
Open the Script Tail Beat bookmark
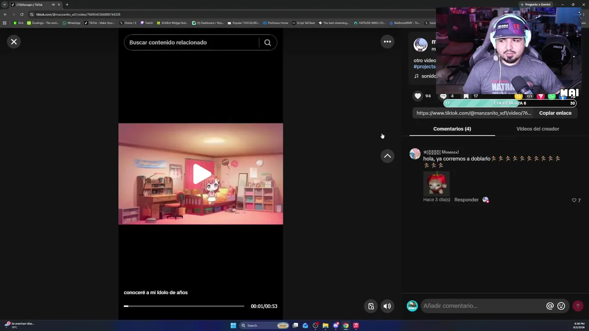pos(304,23)
